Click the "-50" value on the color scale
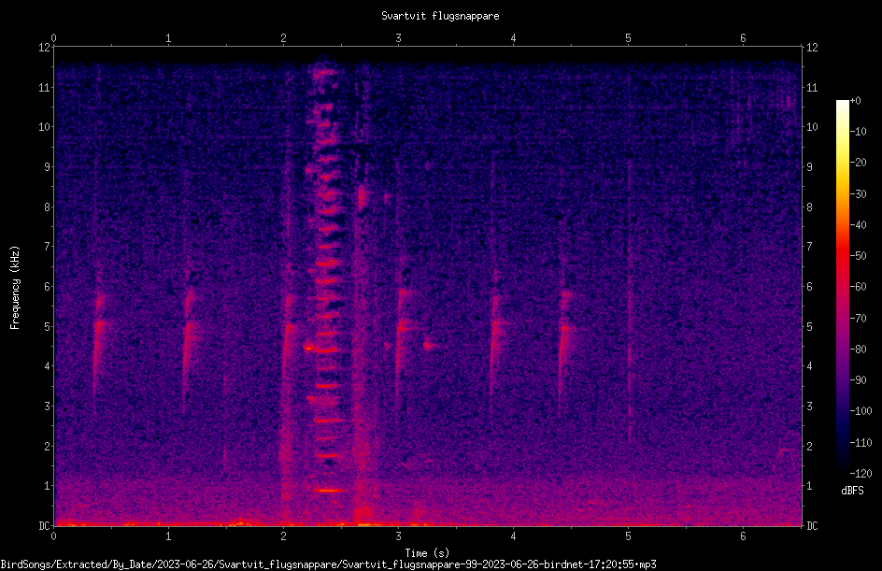Viewport: 882px width, 571px height. click(859, 256)
